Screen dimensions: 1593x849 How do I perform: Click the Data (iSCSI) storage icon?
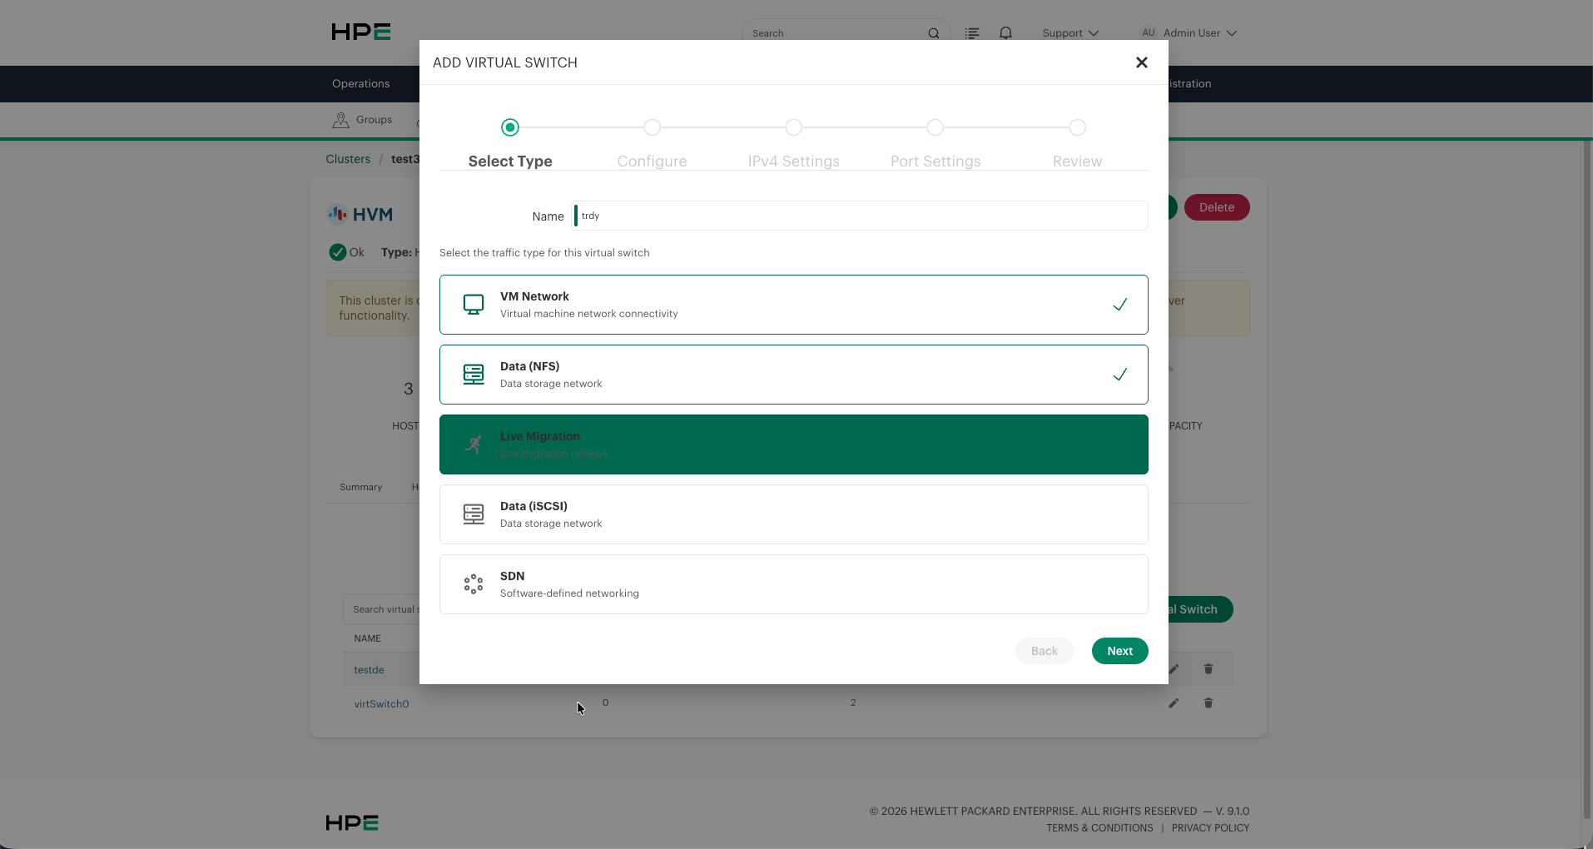(x=474, y=514)
